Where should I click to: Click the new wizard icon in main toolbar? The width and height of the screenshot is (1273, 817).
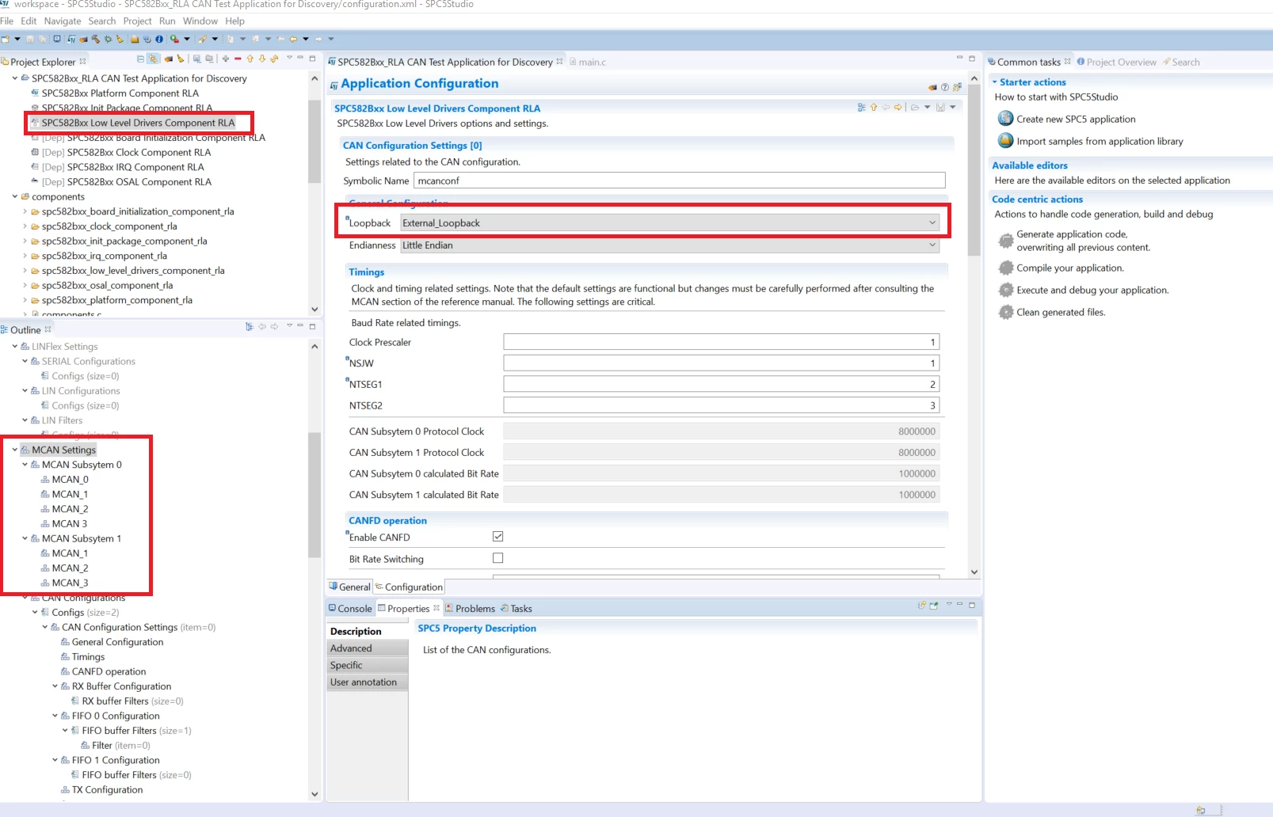(6, 39)
